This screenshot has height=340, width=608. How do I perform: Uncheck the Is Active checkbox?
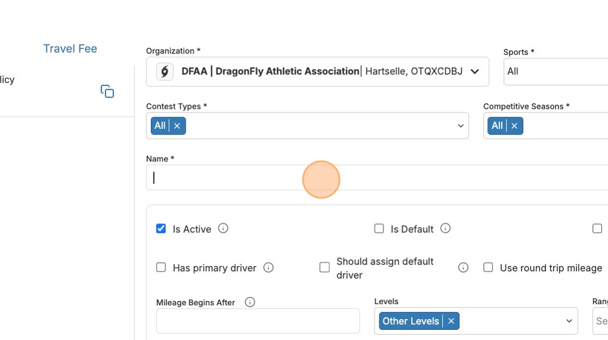point(161,229)
